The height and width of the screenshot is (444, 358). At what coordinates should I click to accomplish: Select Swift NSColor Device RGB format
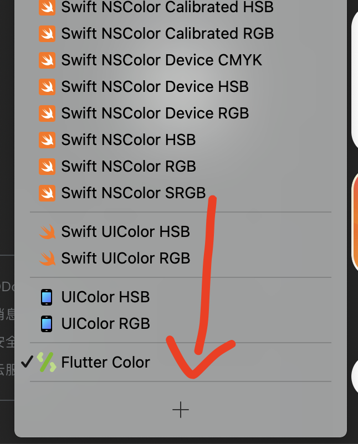[181, 113]
